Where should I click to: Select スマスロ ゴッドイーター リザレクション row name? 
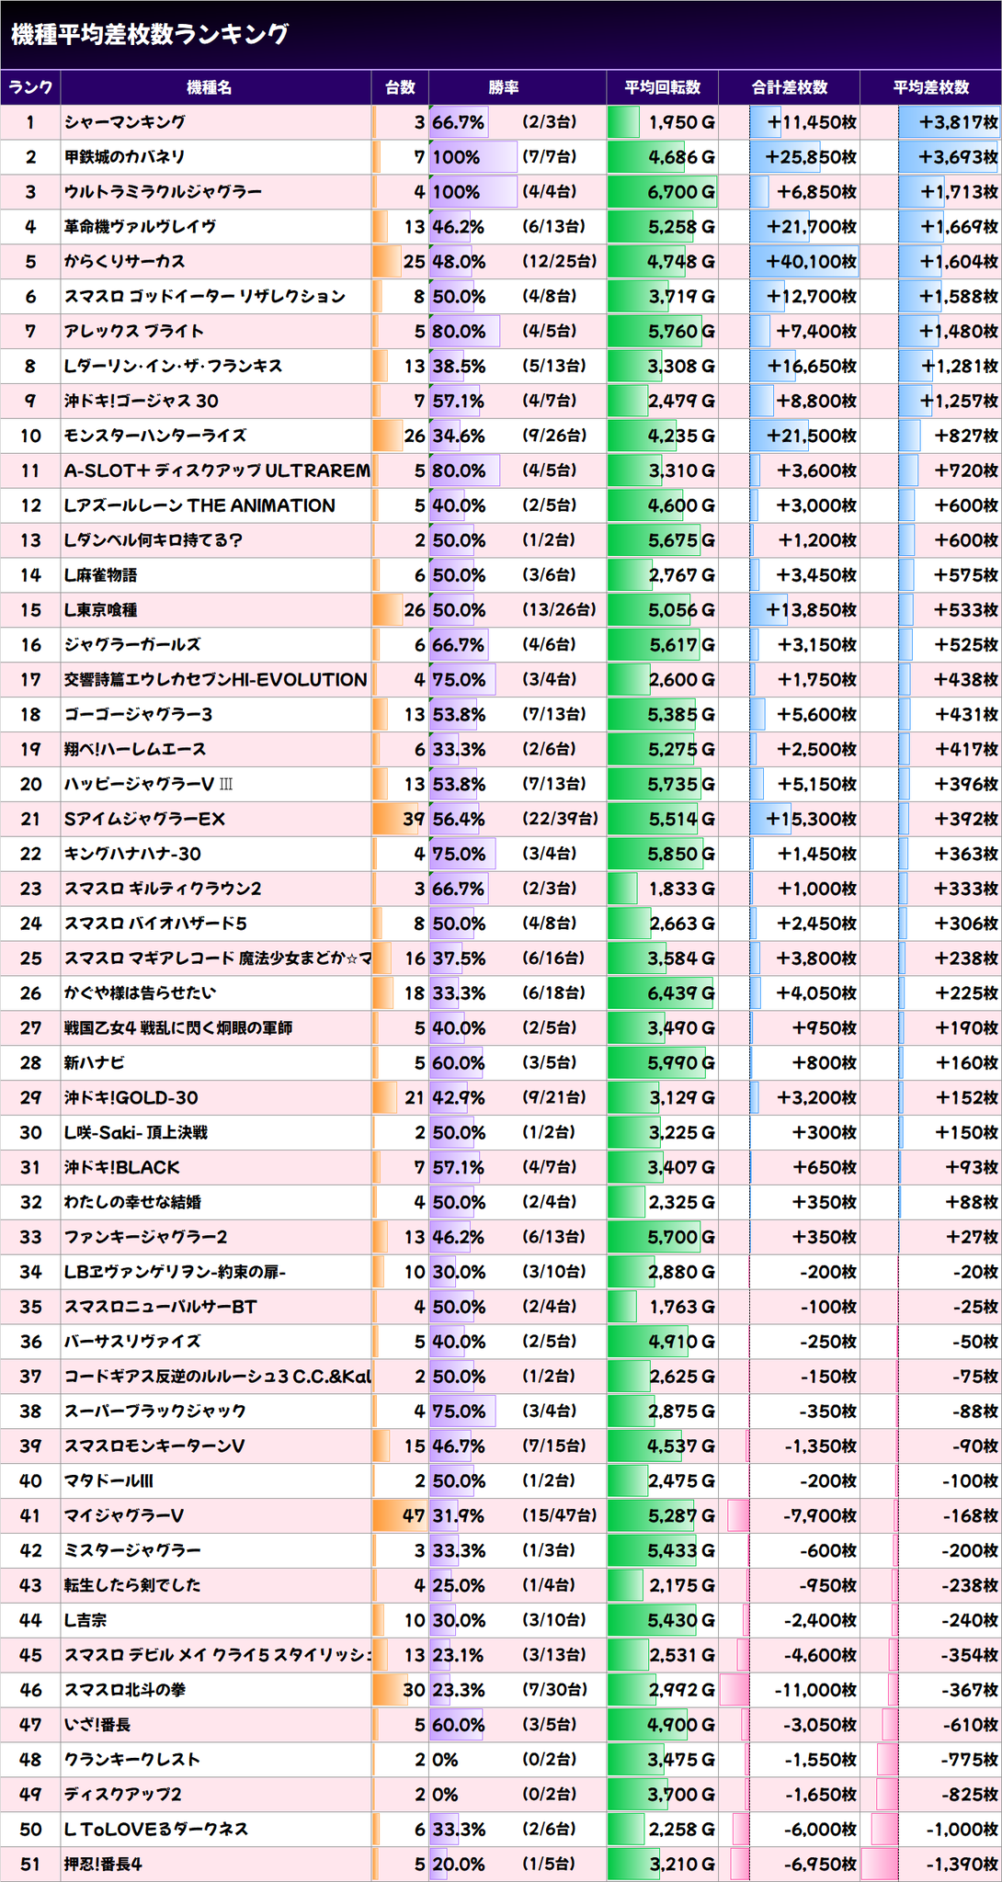pos(204,297)
